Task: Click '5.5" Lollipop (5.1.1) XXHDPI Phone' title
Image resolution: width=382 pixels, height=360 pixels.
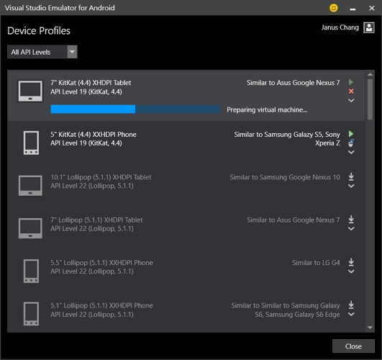Action: click(101, 263)
